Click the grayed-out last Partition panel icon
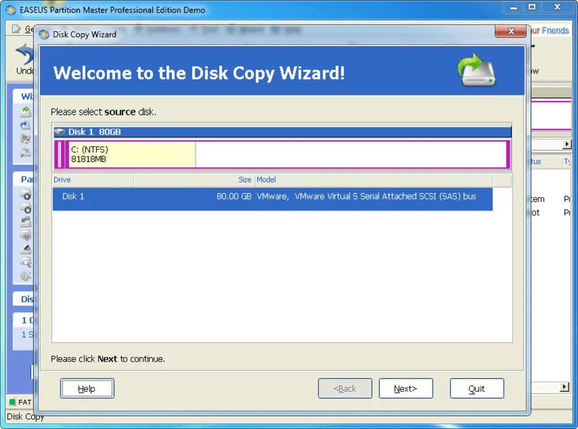The image size is (578, 429). (x=26, y=276)
